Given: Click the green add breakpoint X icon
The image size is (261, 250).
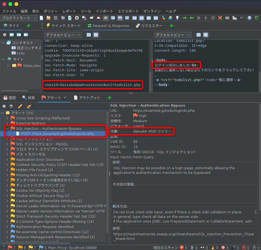Looking at the screenshot, I should 220,18.
